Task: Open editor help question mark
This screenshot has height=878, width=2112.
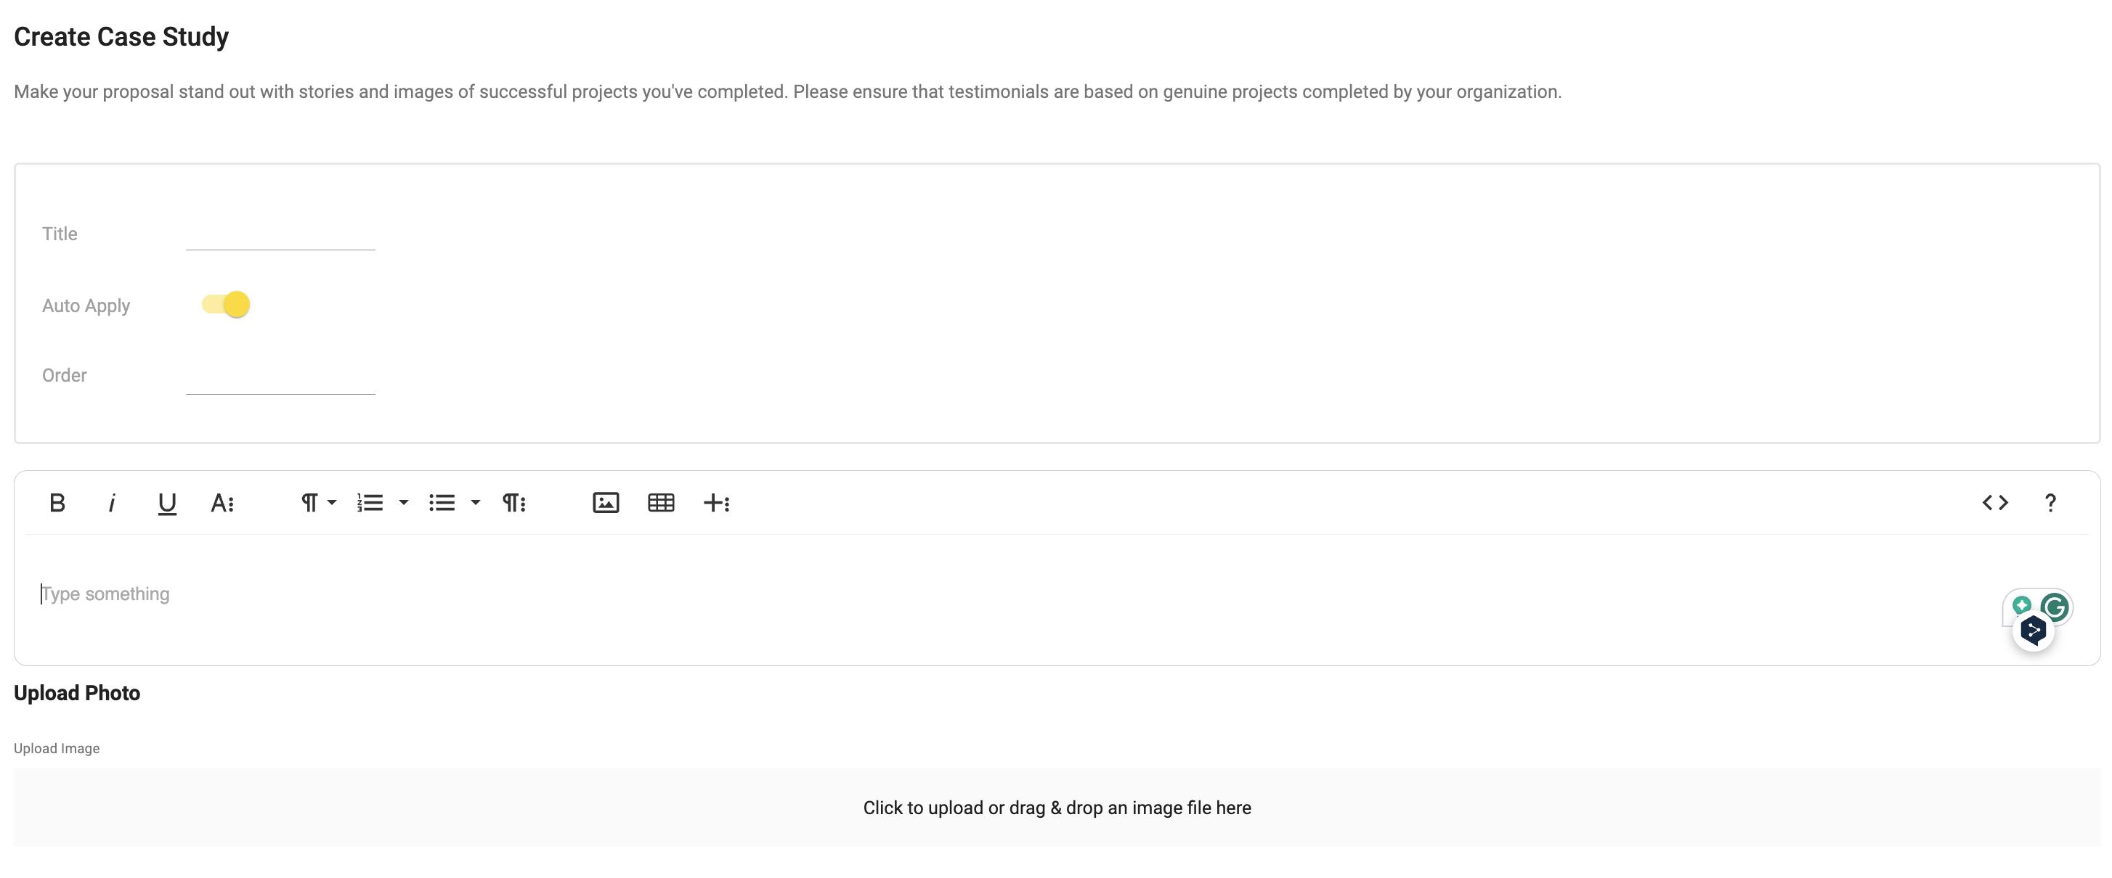Action: [2050, 502]
